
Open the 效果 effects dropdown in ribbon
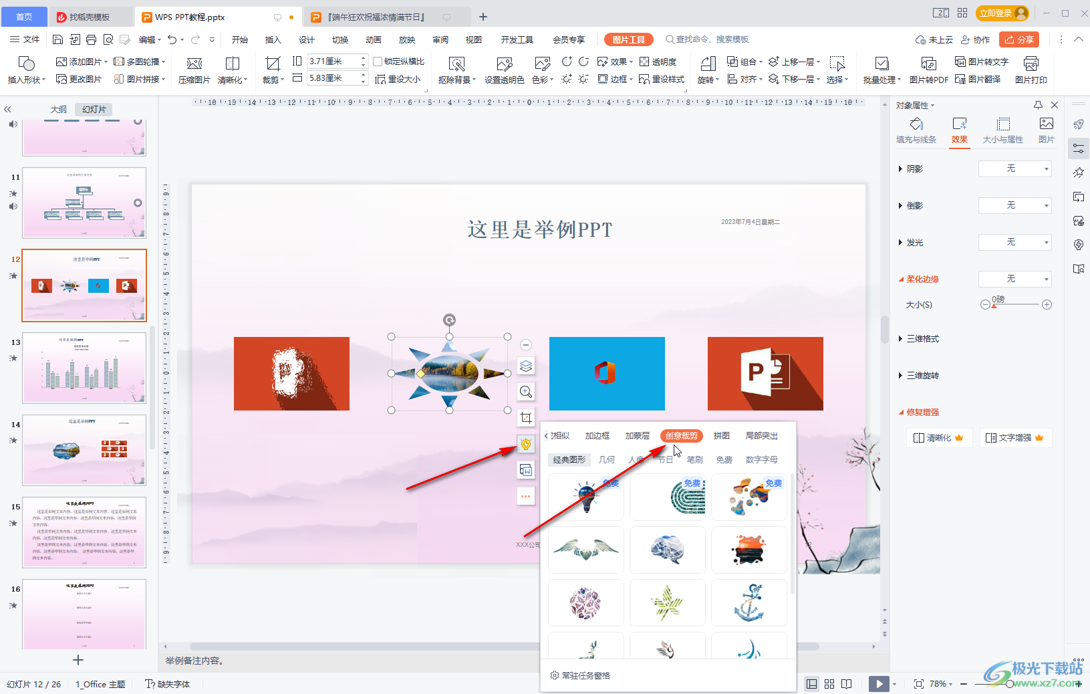pyautogui.click(x=615, y=62)
